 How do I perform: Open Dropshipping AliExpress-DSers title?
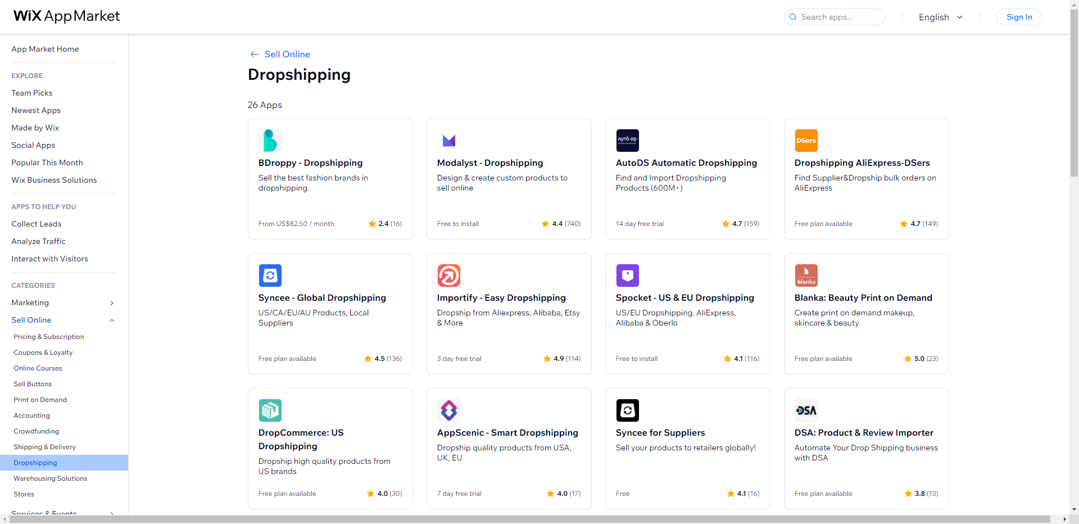[862, 163]
